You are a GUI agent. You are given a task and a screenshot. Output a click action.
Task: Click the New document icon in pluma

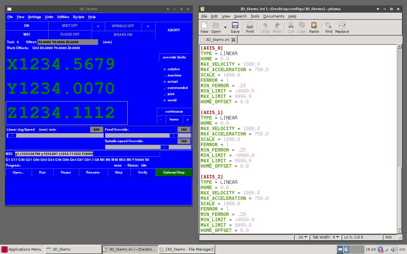204,25
